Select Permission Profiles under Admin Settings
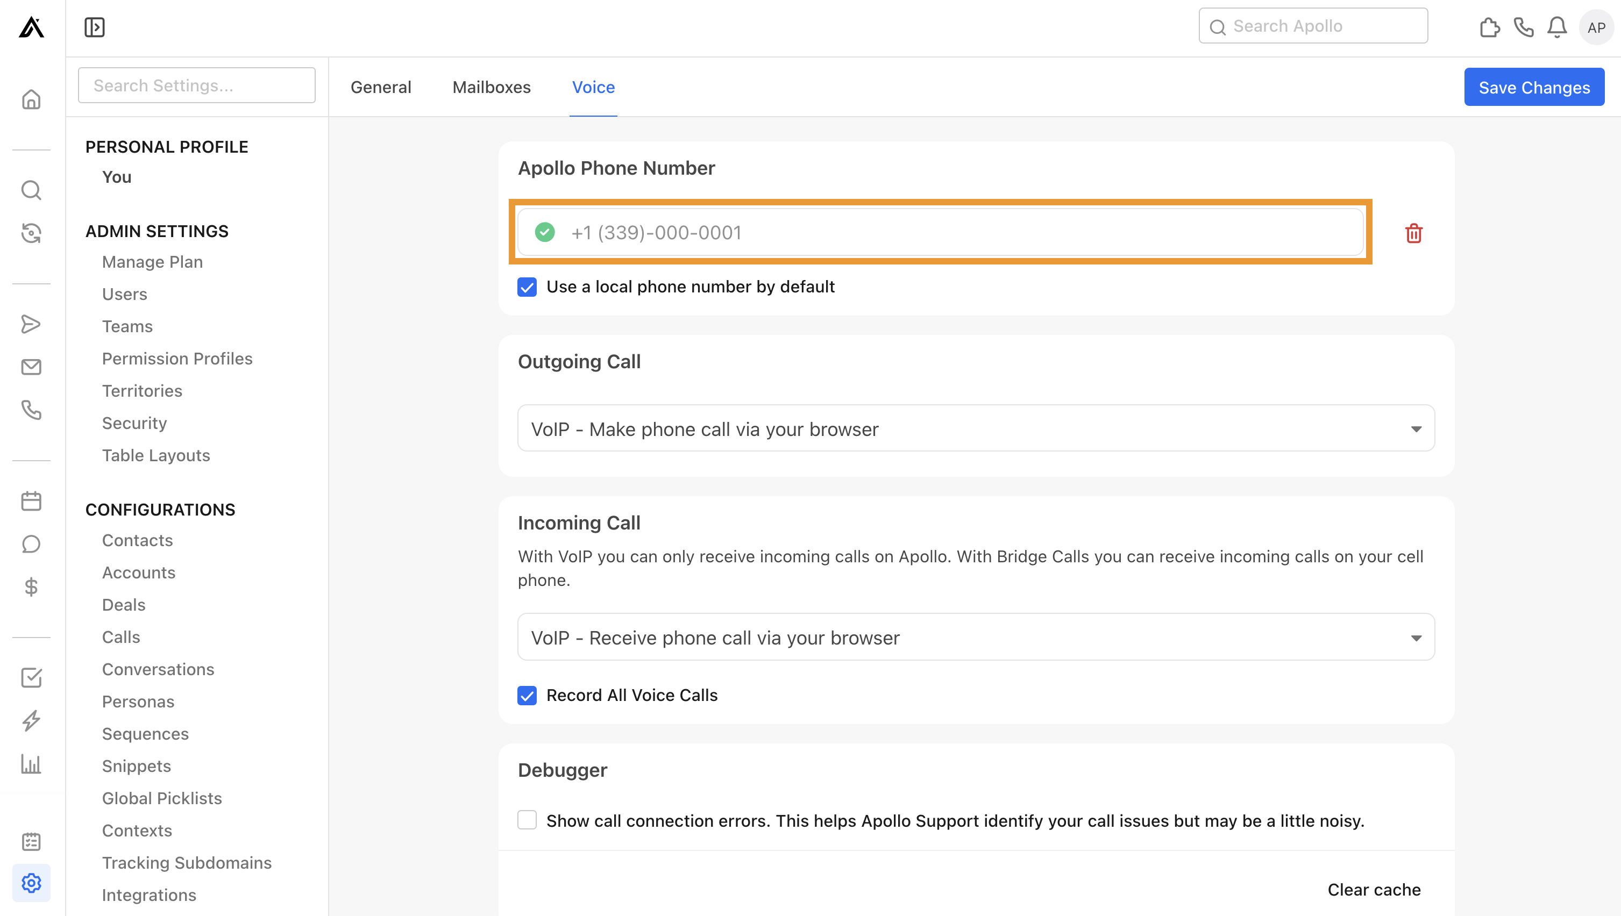 [177, 358]
